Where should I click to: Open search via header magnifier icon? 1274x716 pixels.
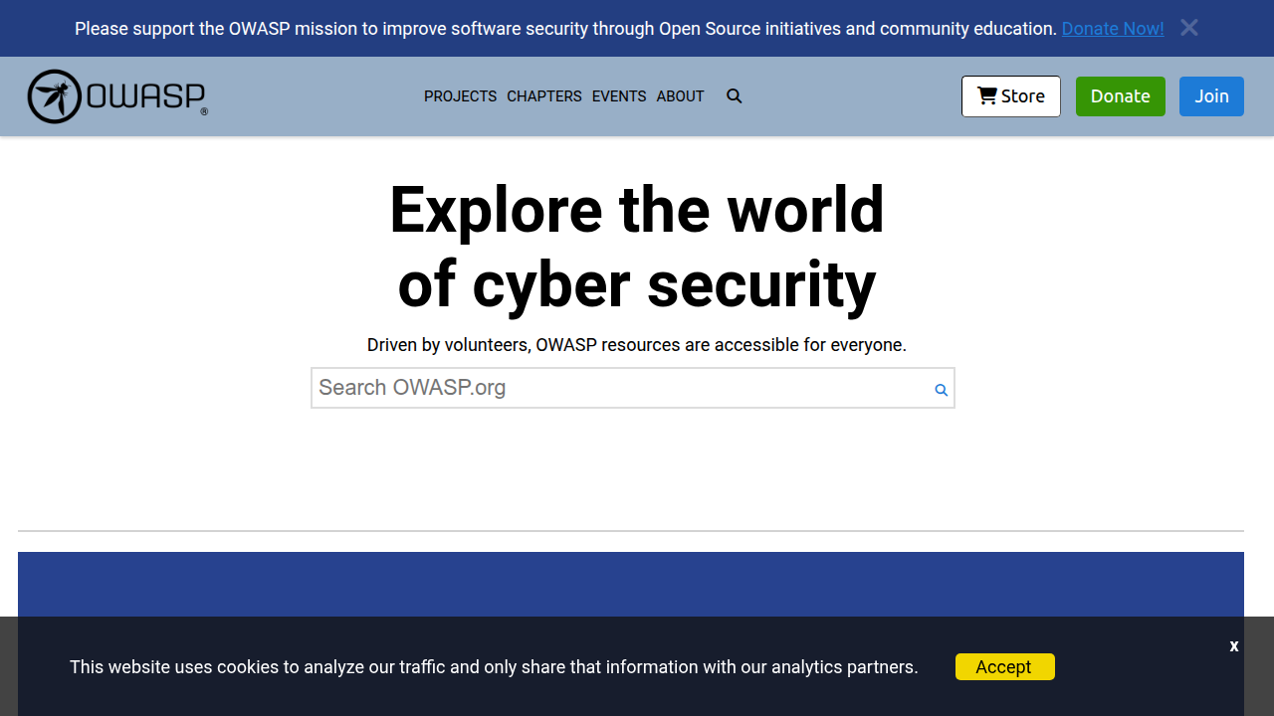coord(735,96)
